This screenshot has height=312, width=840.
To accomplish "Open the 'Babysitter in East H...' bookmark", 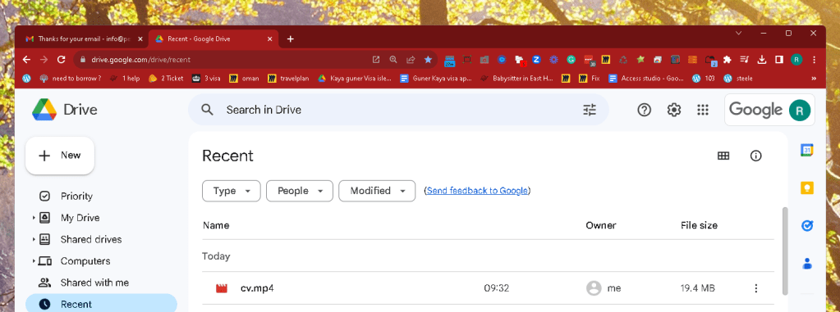I will tap(516, 79).
